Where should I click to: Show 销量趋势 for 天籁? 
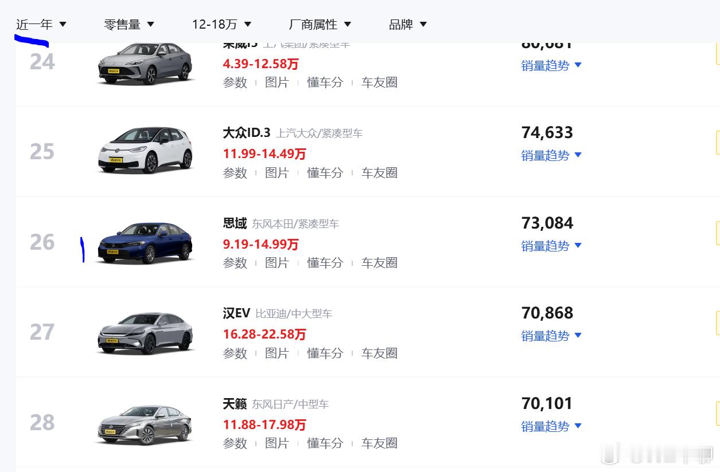(x=551, y=426)
